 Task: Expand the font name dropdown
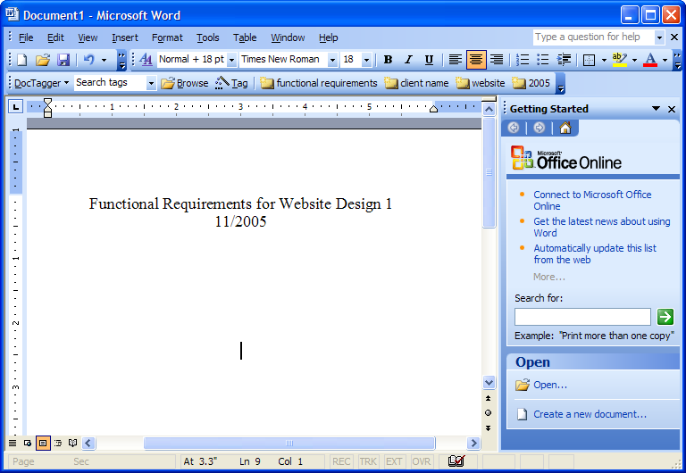point(332,60)
